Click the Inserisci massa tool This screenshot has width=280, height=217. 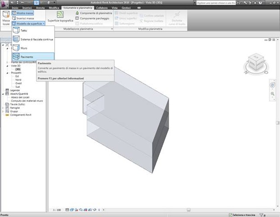coord(23,18)
